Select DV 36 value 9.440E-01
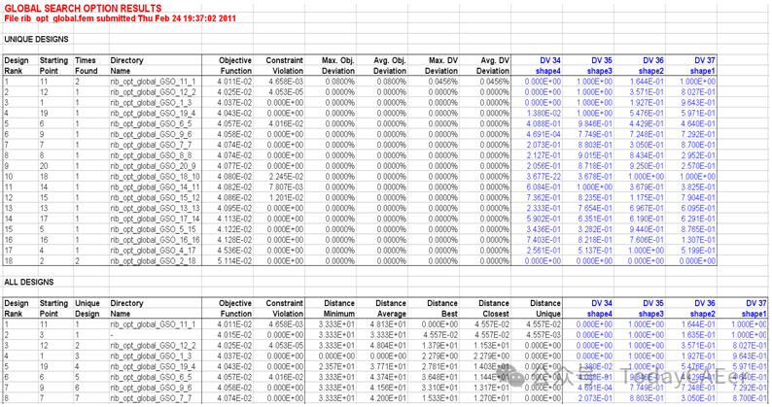This screenshot has width=772, height=407. (x=647, y=229)
